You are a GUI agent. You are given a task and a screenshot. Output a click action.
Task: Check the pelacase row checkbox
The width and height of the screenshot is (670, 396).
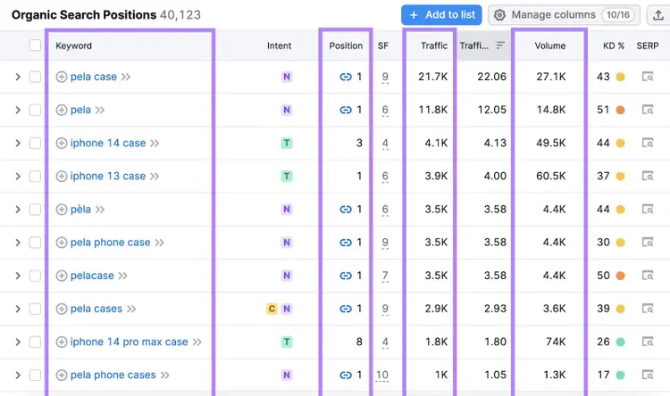pyautogui.click(x=35, y=276)
